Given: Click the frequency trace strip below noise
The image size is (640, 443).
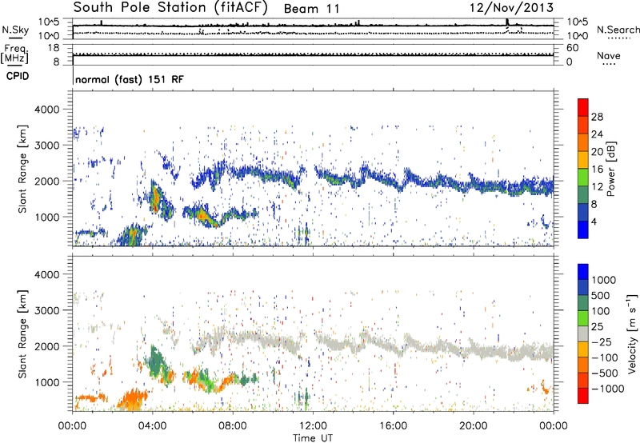Looking at the screenshot, I should [x=313, y=54].
